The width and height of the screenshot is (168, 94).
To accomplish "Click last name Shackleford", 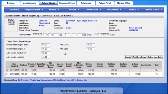I will point(44,23).
